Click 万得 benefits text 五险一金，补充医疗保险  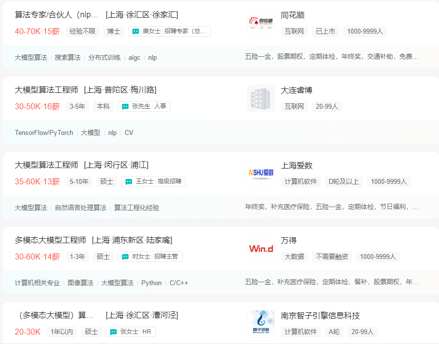332,282
